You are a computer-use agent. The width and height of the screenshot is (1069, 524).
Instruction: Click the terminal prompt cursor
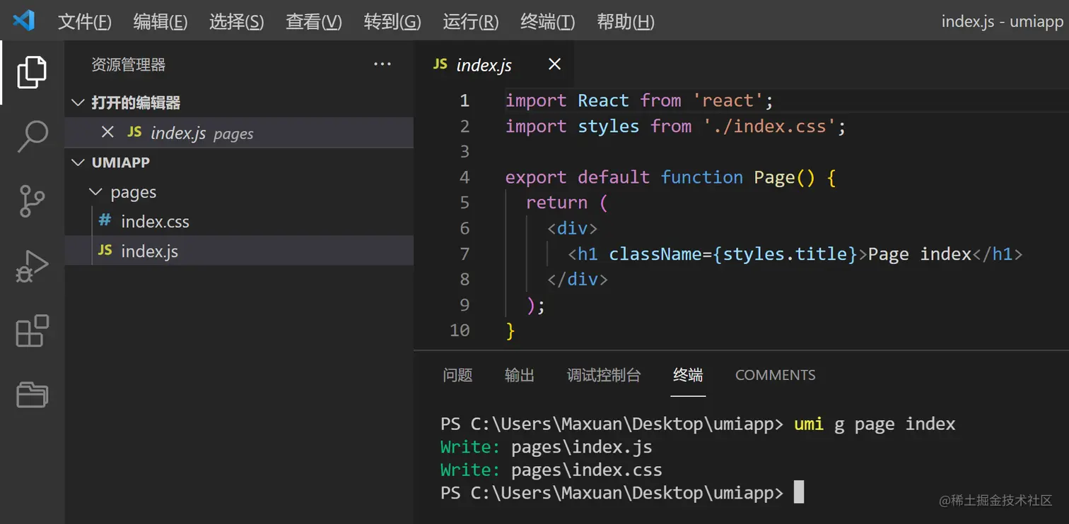click(x=799, y=492)
